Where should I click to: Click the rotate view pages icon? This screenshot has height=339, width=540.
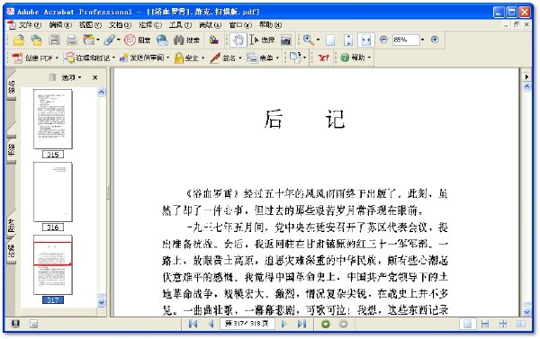(295, 58)
